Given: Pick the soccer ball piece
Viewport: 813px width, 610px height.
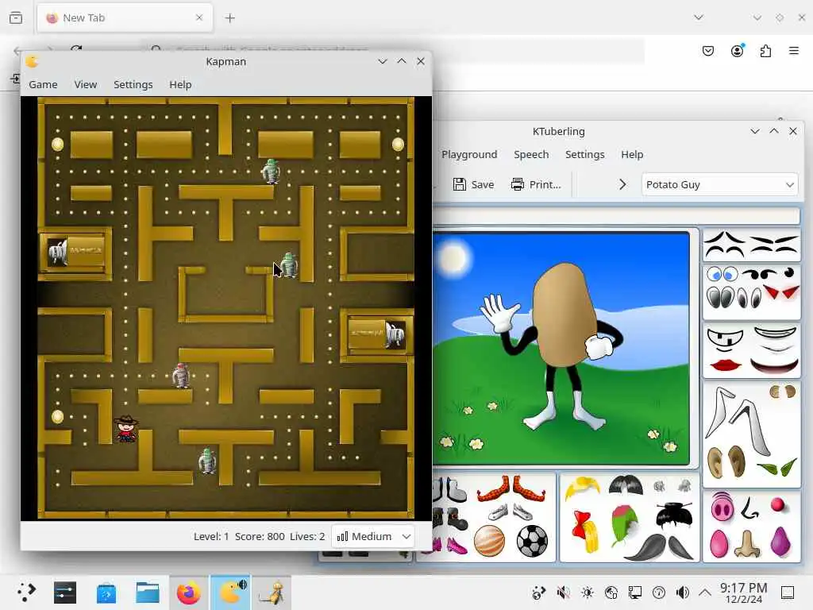Looking at the screenshot, I should [x=532, y=541].
